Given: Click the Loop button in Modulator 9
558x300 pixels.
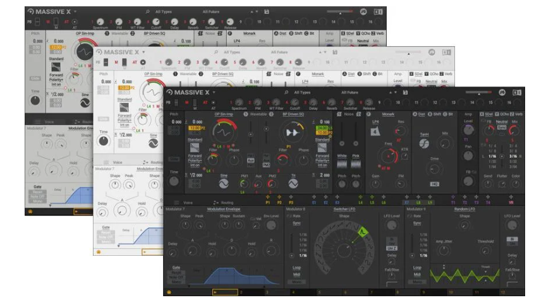Looking at the screenshot, I should click(417, 268).
